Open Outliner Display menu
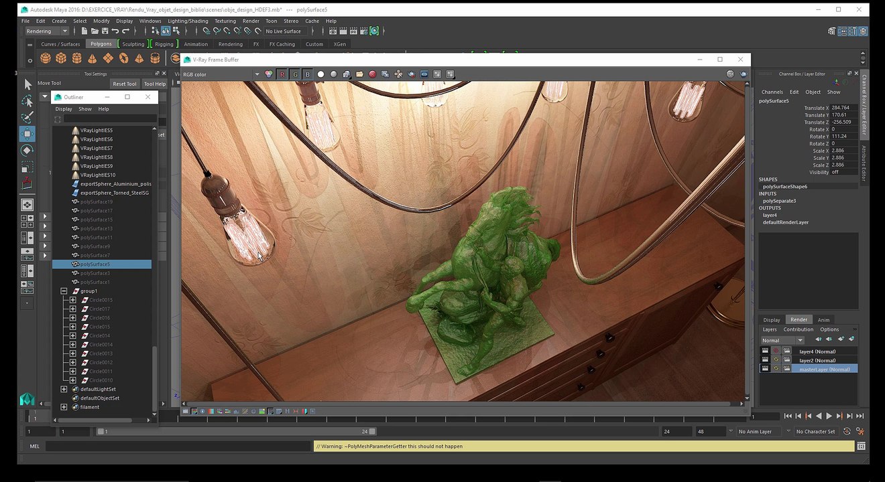Viewport: 885px width, 482px height. tap(64, 108)
